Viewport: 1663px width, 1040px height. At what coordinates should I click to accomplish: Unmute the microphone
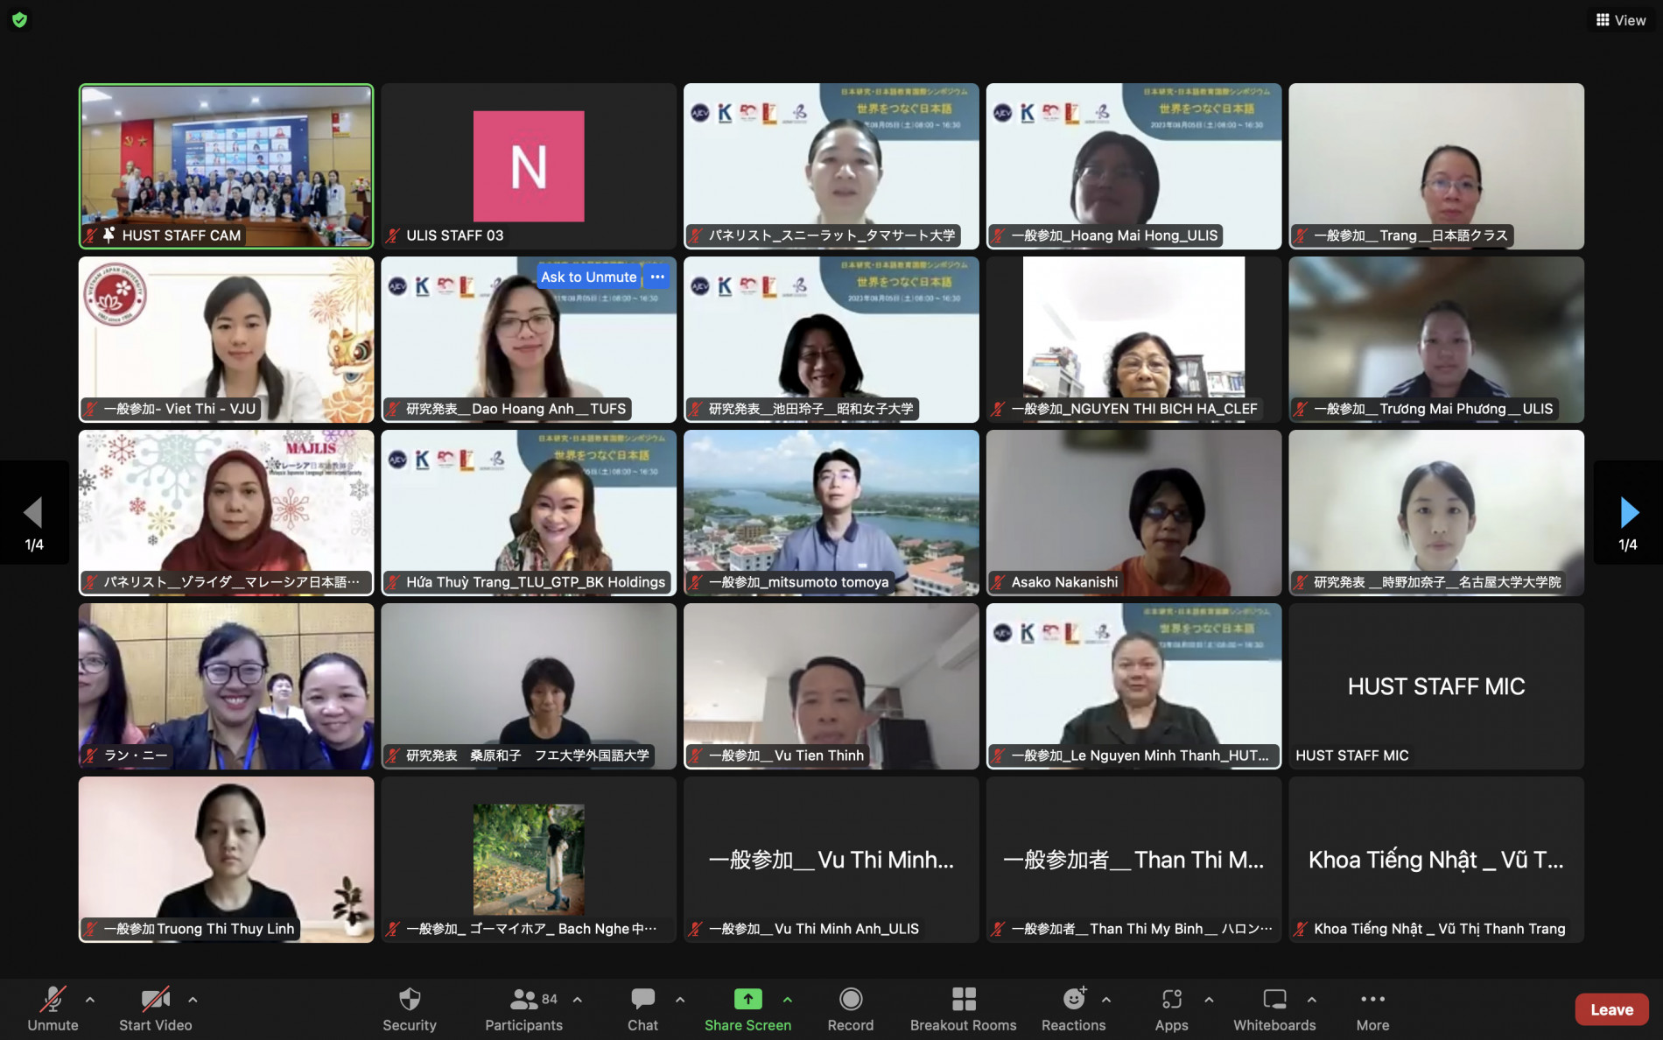pos(53,1008)
